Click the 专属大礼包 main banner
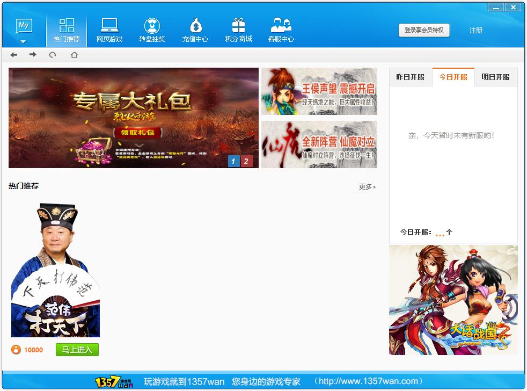The height and width of the screenshot is (391, 527). coord(134,118)
